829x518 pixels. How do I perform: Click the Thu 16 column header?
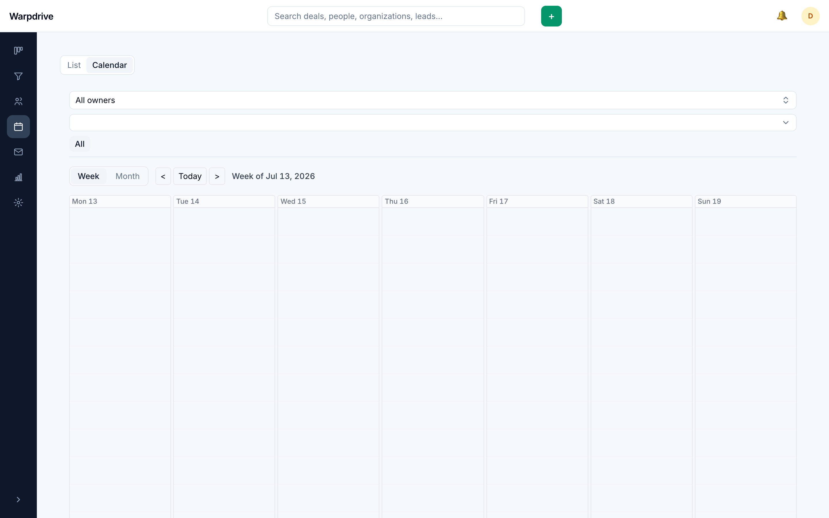point(433,201)
